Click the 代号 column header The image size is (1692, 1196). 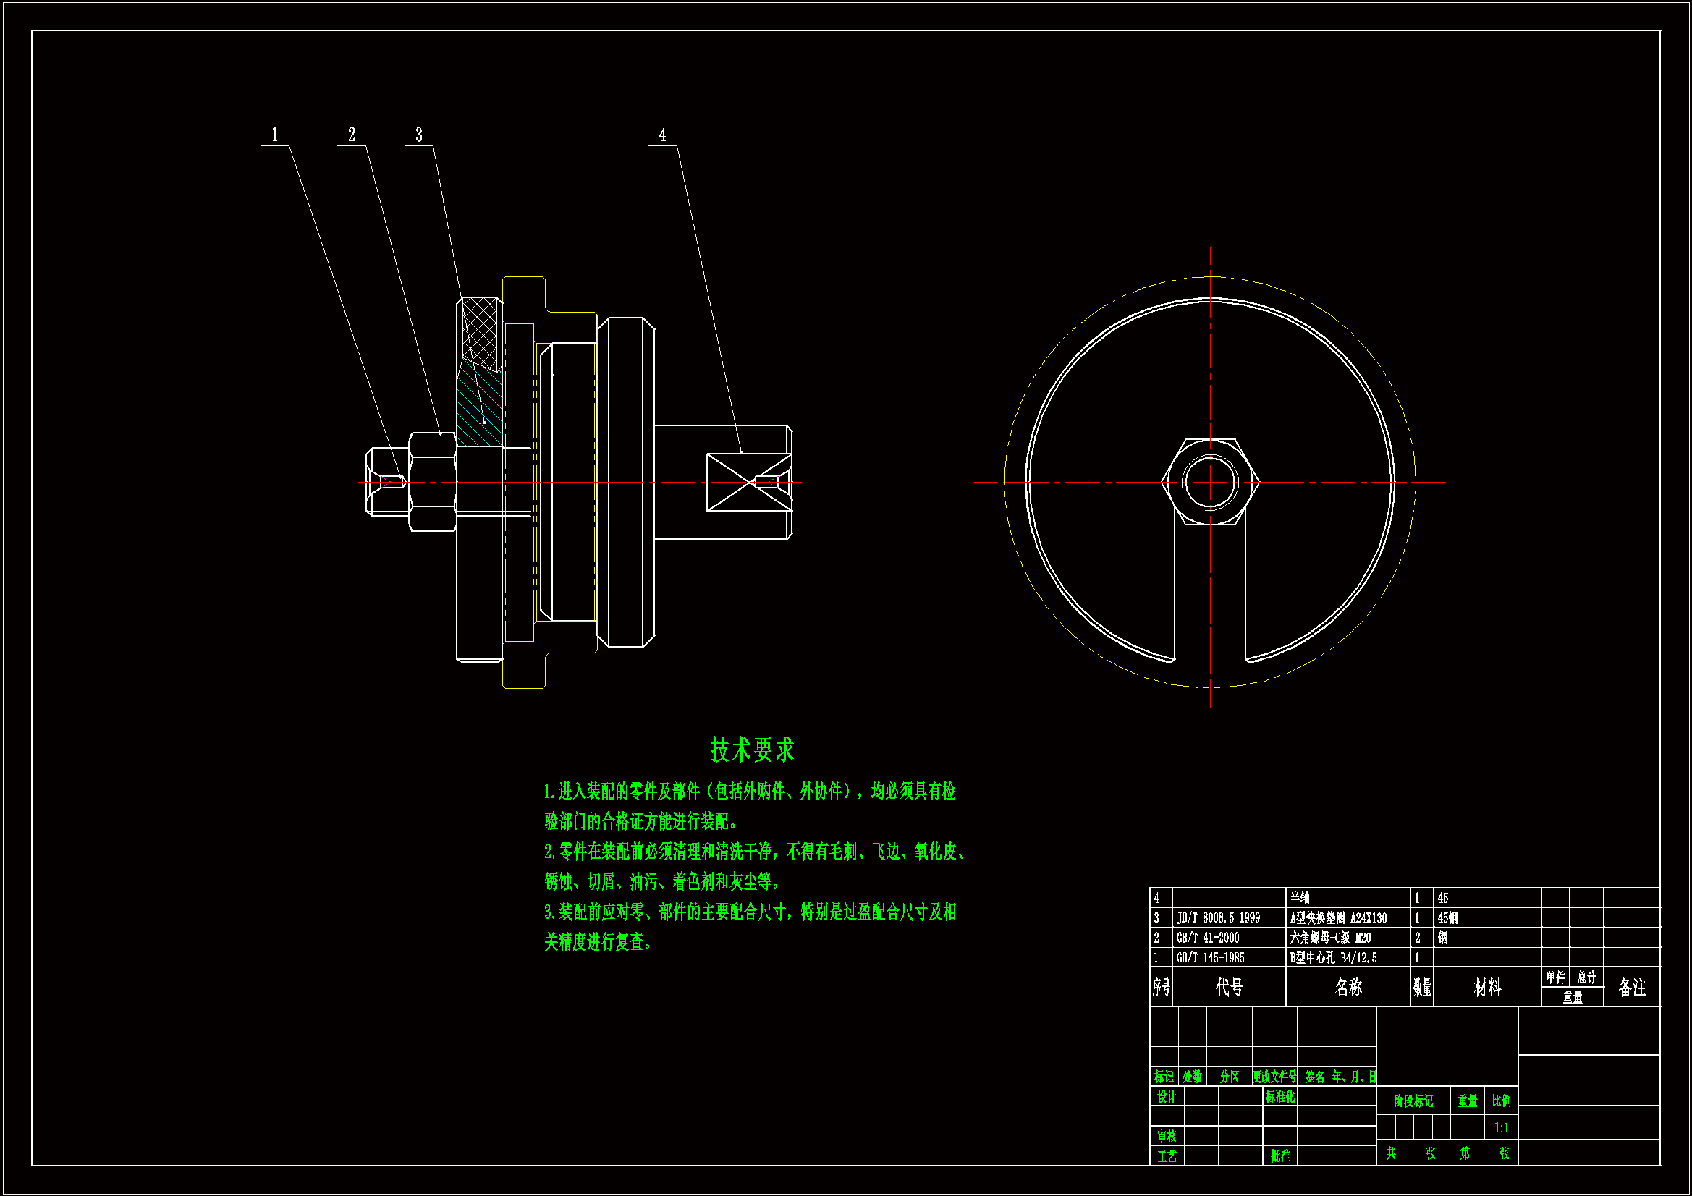pyautogui.click(x=1228, y=988)
